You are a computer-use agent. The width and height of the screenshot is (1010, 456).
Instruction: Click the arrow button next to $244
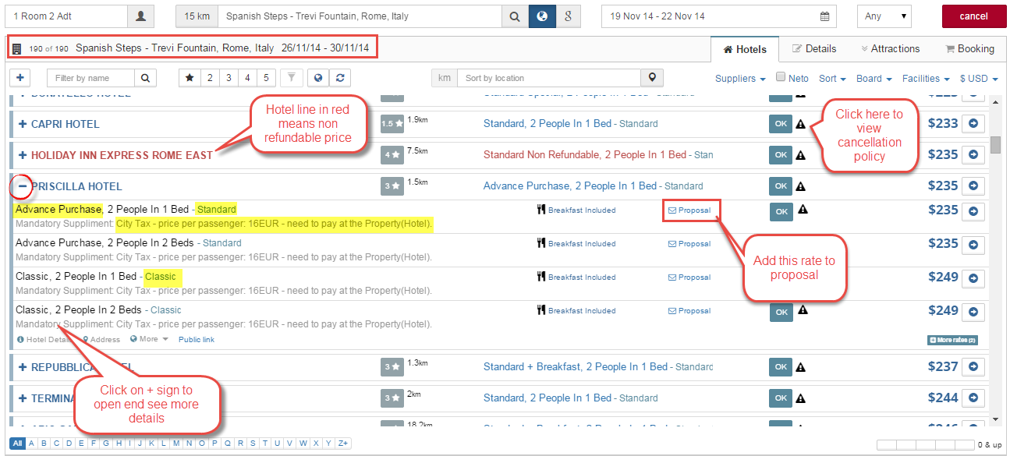click(x=973, y=398)
